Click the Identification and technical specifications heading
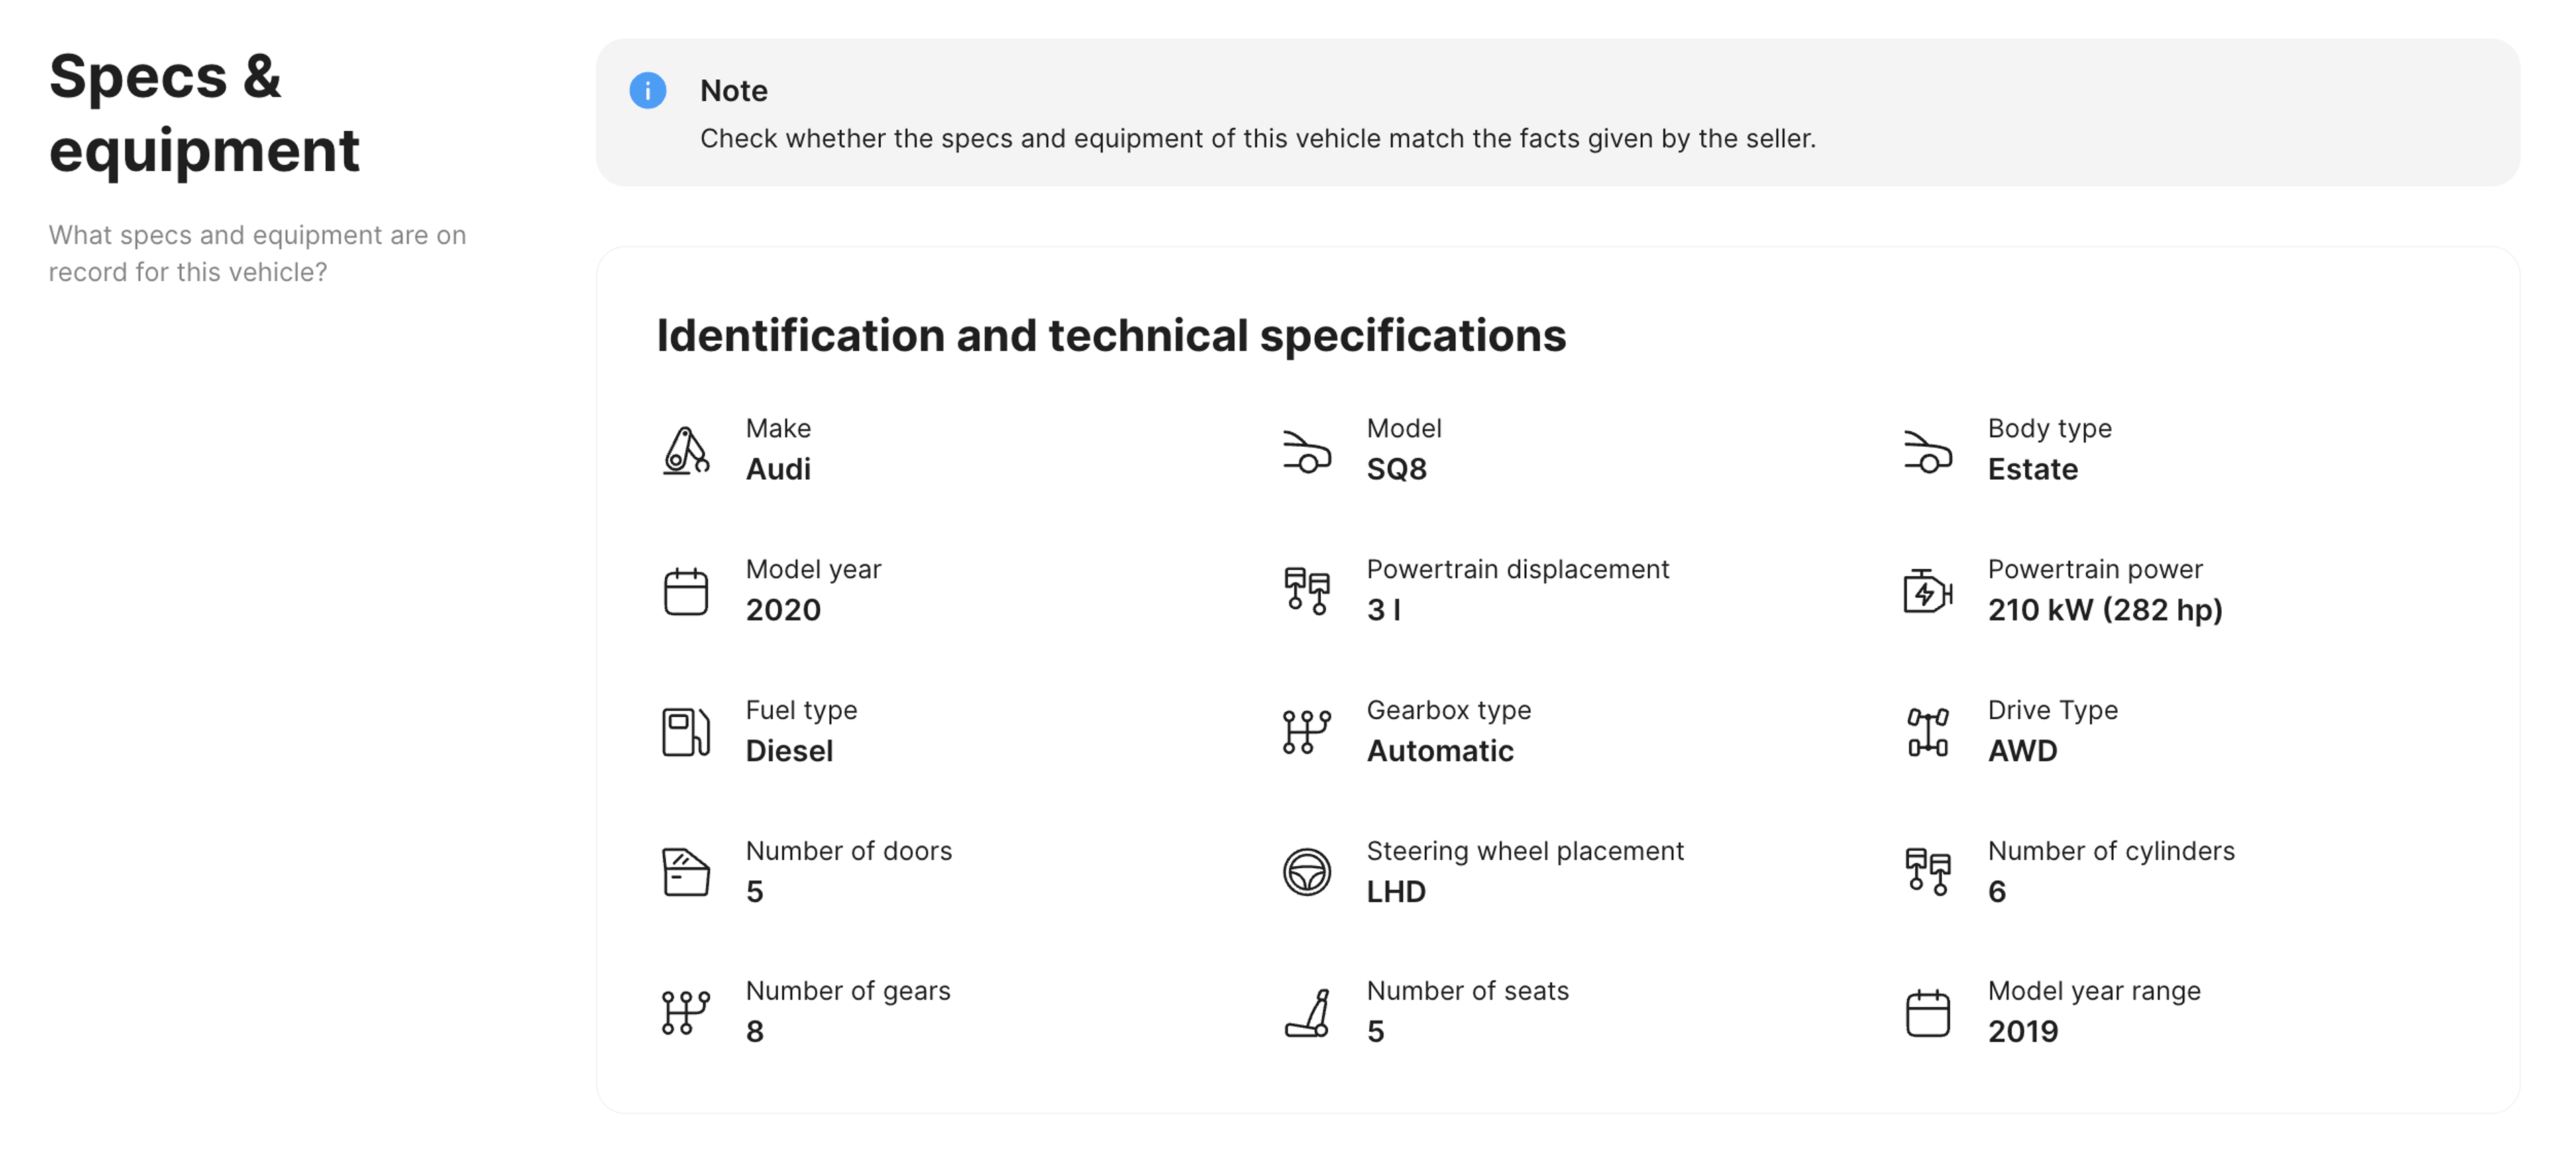 1111,335
